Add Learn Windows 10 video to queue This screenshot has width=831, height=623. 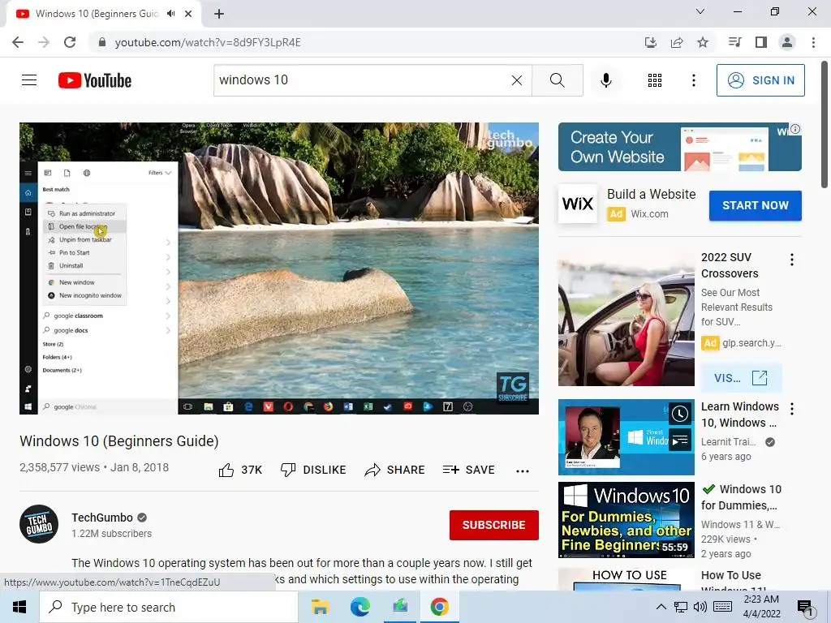(x=679, y=440)
